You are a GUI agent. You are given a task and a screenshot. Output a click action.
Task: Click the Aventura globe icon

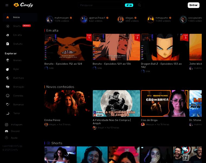(8, 78)
